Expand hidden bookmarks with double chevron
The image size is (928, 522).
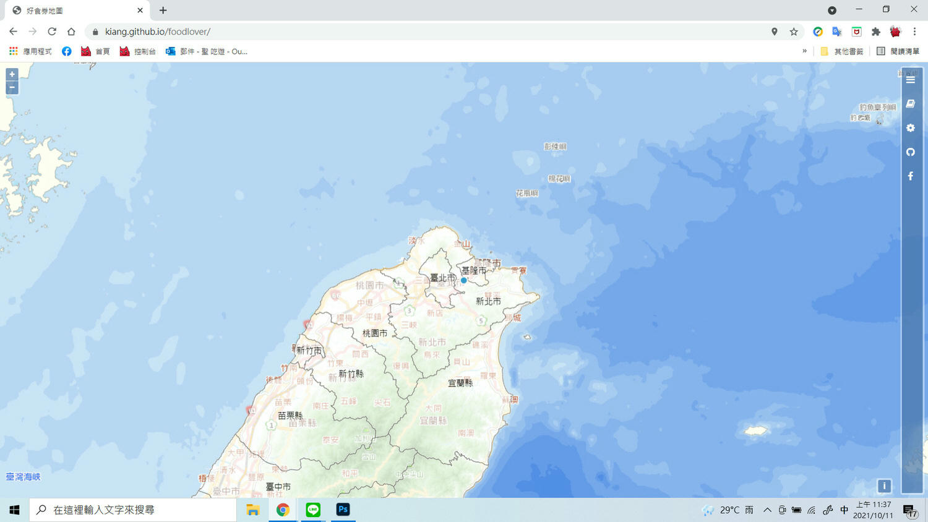804,51
